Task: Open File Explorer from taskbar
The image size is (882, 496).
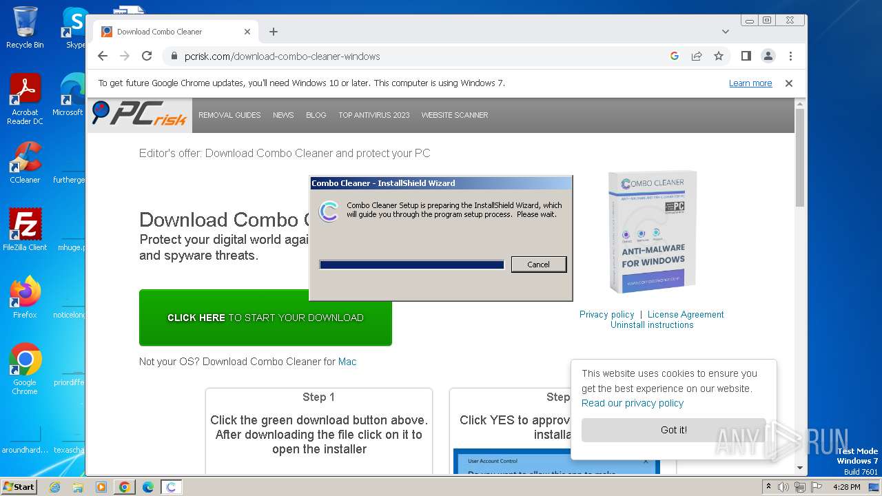Action: tap(78, 487)
